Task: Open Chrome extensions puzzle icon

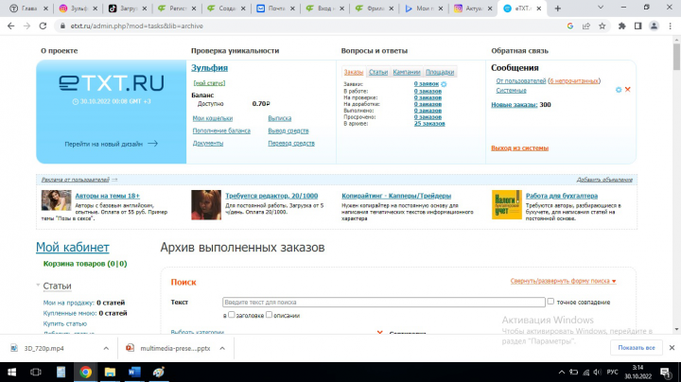Action: [x=622, y=26]
